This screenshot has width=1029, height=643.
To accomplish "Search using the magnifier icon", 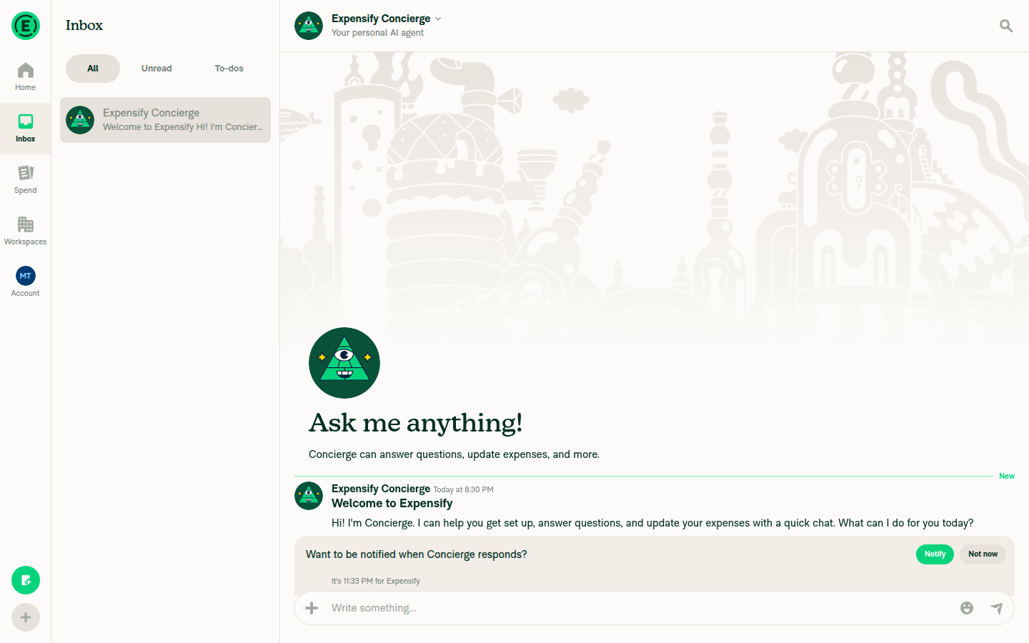I will 1006,26.
